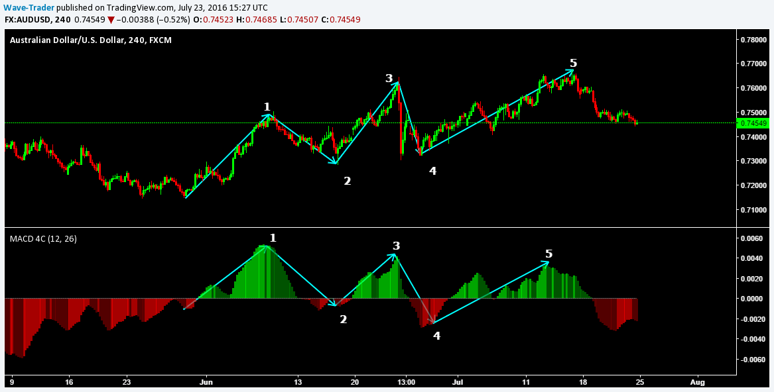Click the 20 date label on time axis
Screen dimensions: 774x392
click(x=355, y=382)
